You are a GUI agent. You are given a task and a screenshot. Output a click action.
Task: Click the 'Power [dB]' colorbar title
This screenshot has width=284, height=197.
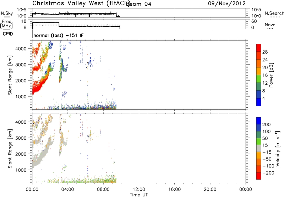[271, 75]
